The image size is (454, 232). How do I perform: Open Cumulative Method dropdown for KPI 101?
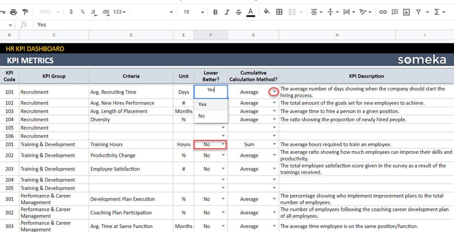(274, 92)
